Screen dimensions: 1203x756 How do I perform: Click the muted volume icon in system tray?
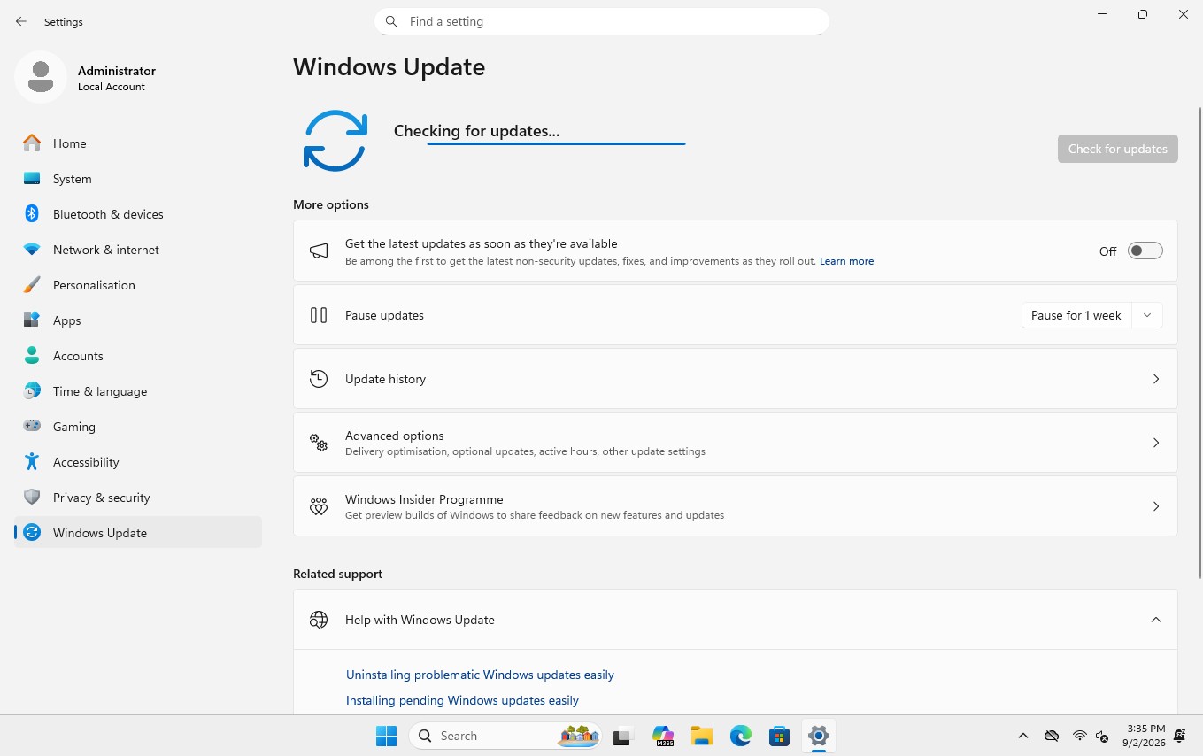[x=1102, y=736]
